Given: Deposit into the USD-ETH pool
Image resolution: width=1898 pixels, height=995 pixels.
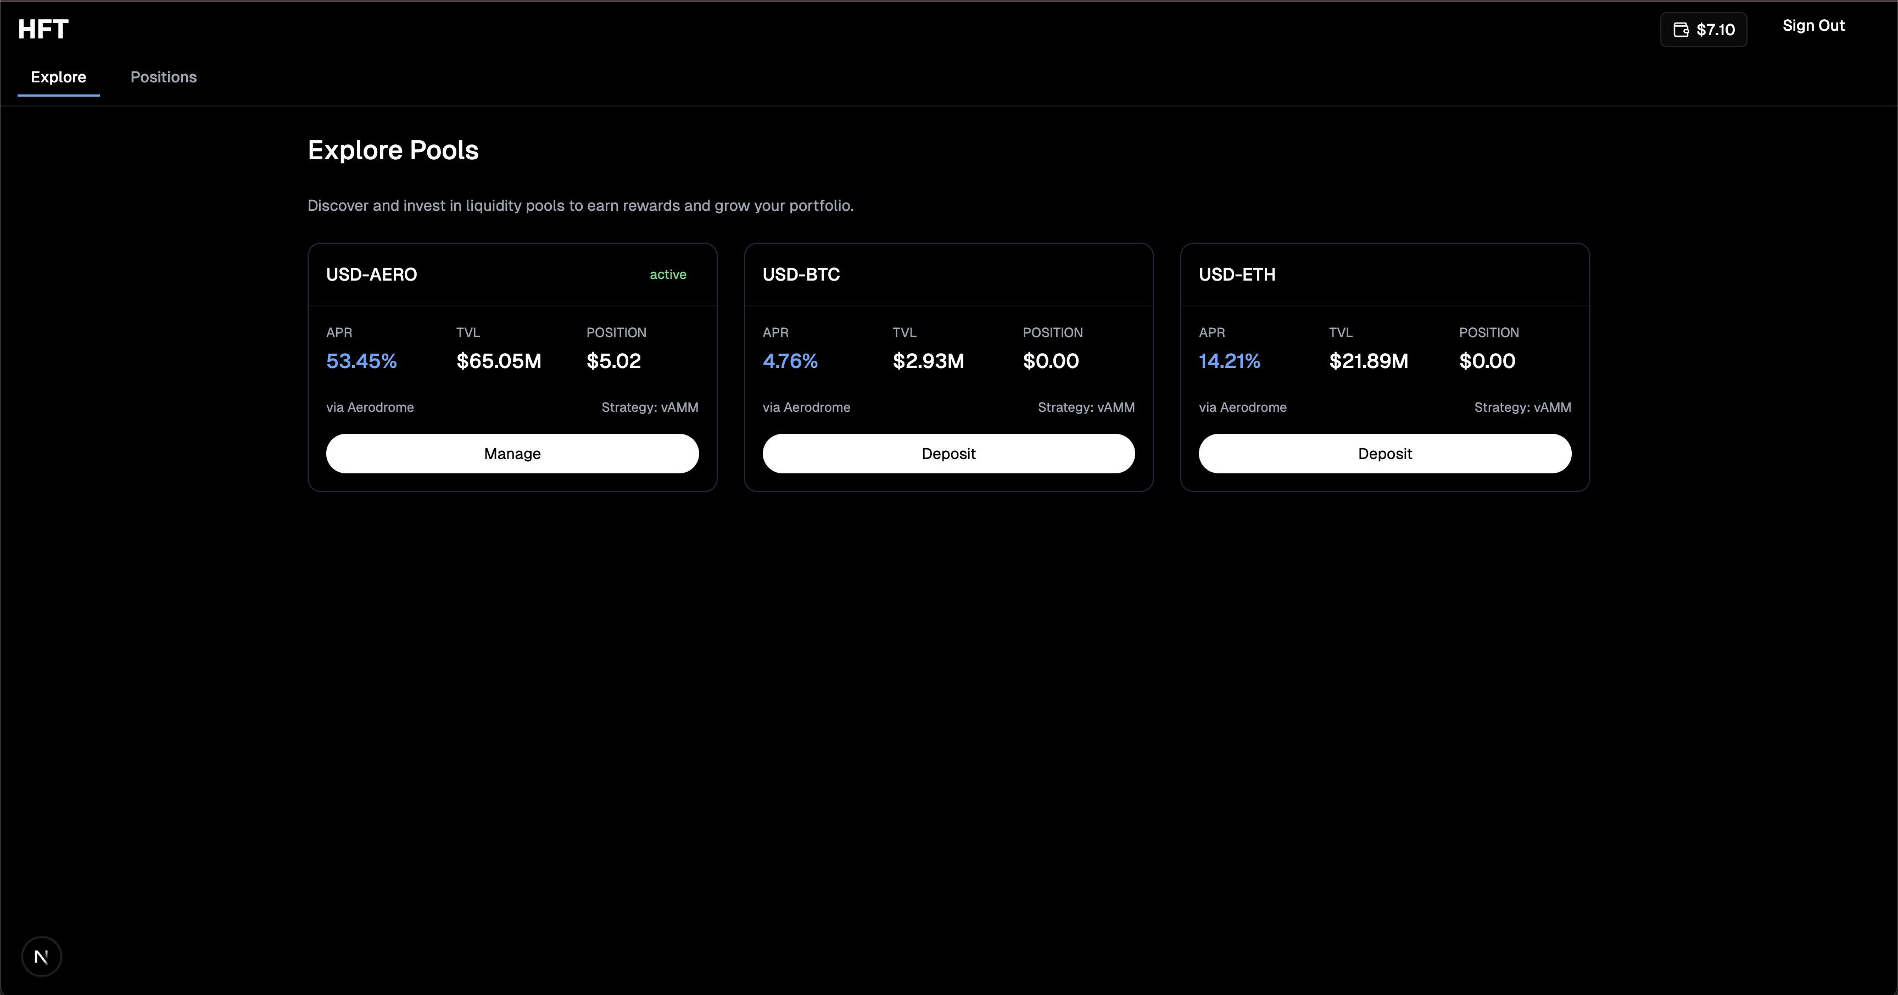Looking at the screenshot, I should pos(1385,453).
